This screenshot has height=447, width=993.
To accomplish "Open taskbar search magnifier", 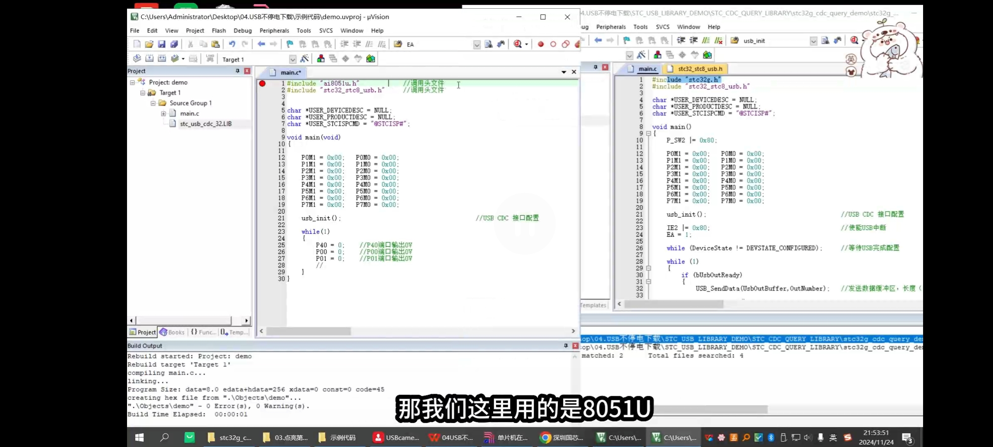I will [x=164, y=437].
